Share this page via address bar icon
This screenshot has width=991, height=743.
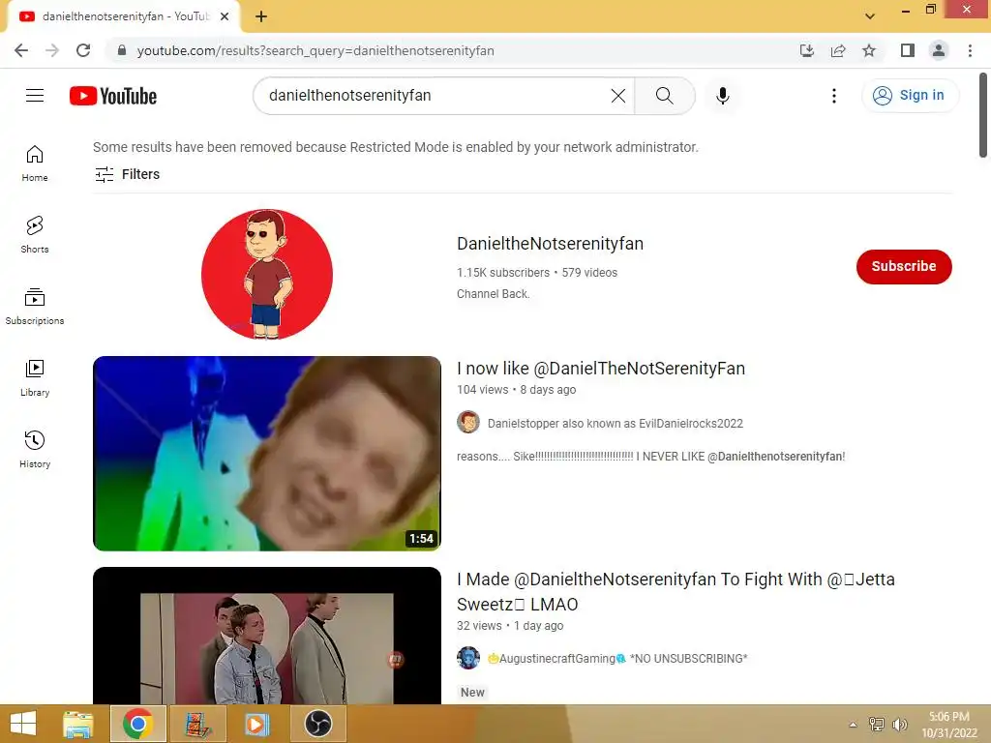pyautogui.click(x=838, y=50)
